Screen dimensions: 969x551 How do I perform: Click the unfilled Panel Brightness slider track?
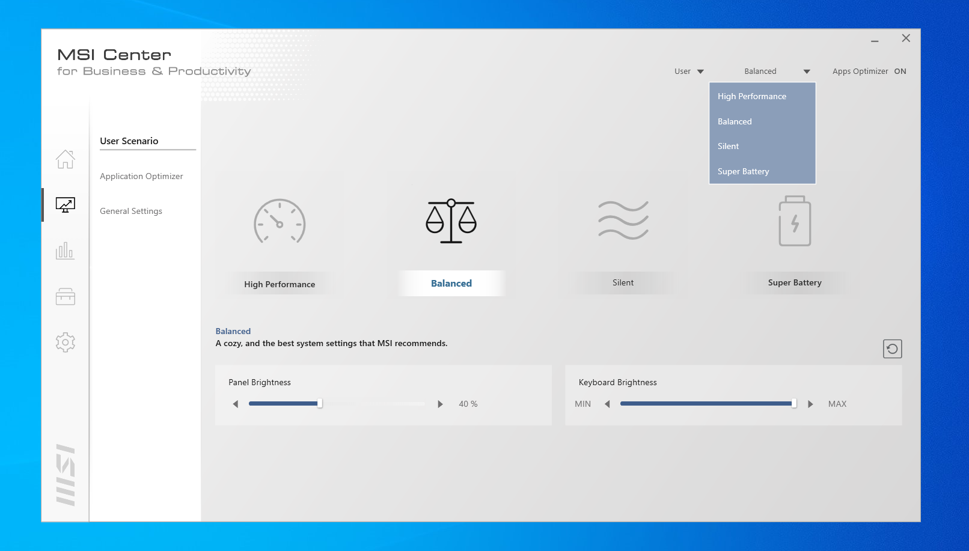pos(374,404)
